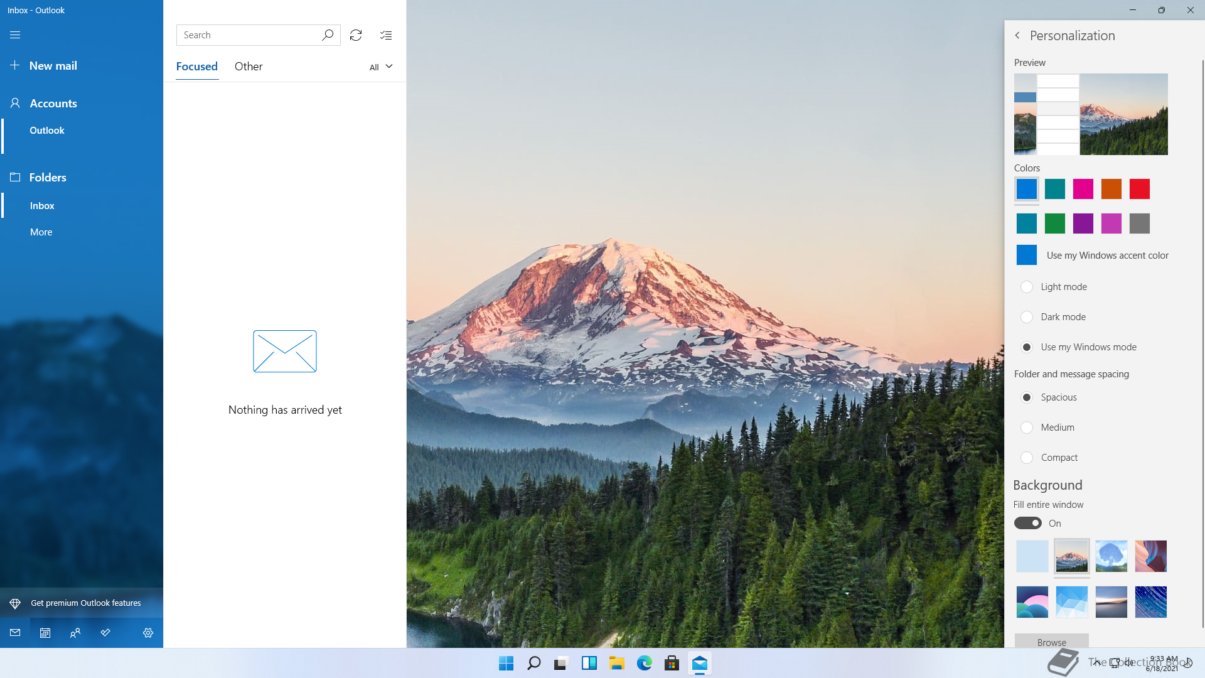The width and height of the screenshot is (1205, 678).
Task: Click the Browse button for background
Action: [x=1052, y=641]
